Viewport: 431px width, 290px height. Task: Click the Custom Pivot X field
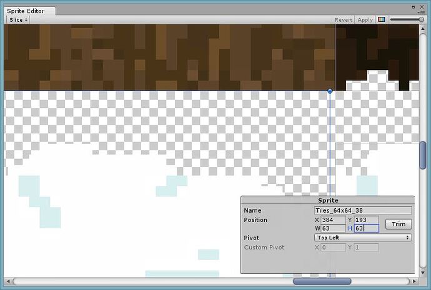pos(333,248)
